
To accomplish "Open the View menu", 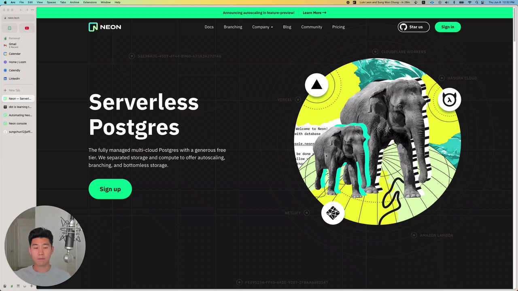I will (40, 2).
